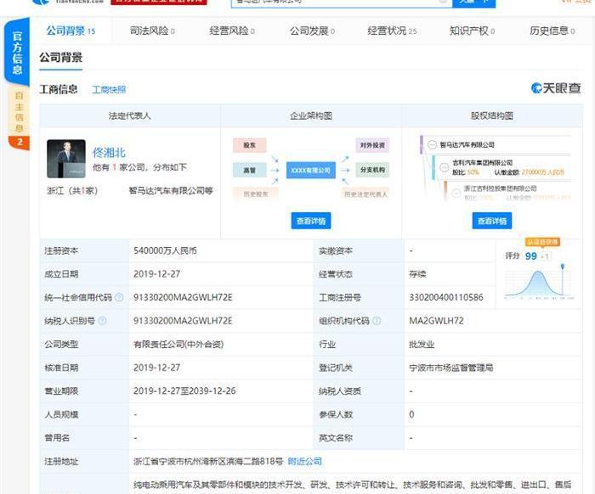
Task: Switch to the 司法风险 tab
Action: tap(151, 31)
